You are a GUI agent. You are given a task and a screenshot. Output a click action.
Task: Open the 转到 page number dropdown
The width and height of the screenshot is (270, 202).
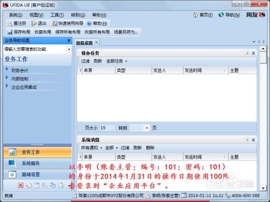pyautogui.click(x=147, y=128)
